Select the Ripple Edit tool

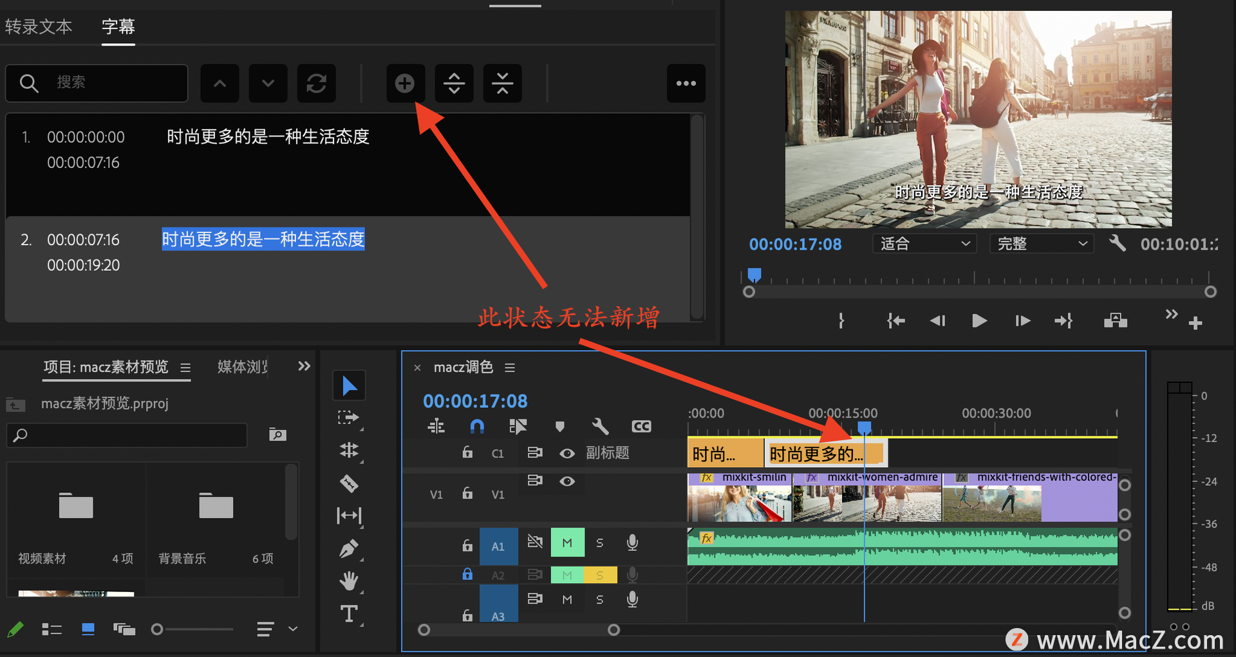tap(349, 450)
